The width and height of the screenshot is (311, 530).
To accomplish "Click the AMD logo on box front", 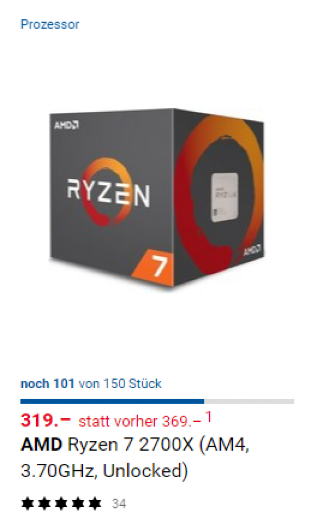I will pyautogui.click(x=67, y=125).
